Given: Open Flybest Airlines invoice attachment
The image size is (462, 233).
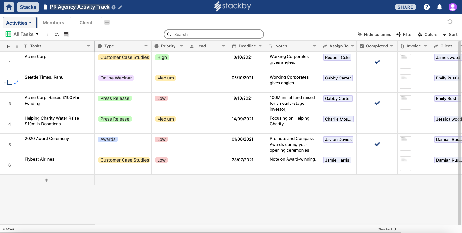Looking at the screenshot, I should coord(406,164).
